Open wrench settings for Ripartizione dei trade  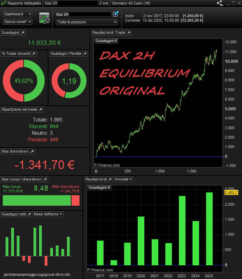pyautogui.click(x=41, y=109)
